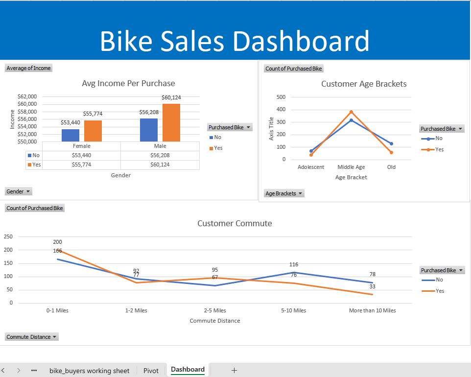Click the $60,124 data label above Male bar

point(172,97)
